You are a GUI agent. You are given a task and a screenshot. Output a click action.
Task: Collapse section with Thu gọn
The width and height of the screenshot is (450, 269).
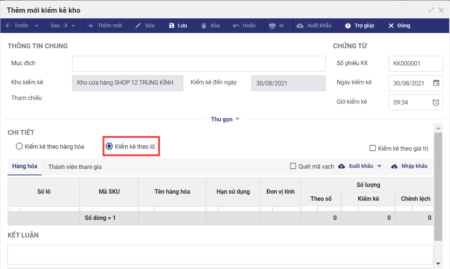(x=225, y=119)
